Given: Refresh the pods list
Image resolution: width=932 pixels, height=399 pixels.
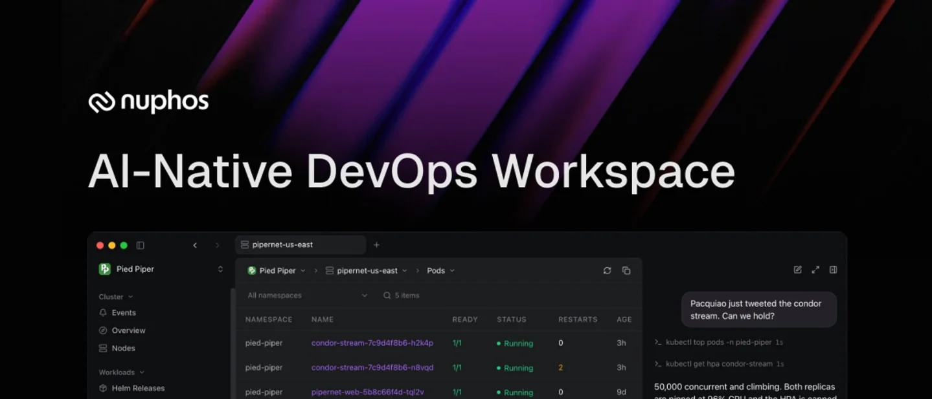Looking at the screenshot, I should [x=607, y=271].
